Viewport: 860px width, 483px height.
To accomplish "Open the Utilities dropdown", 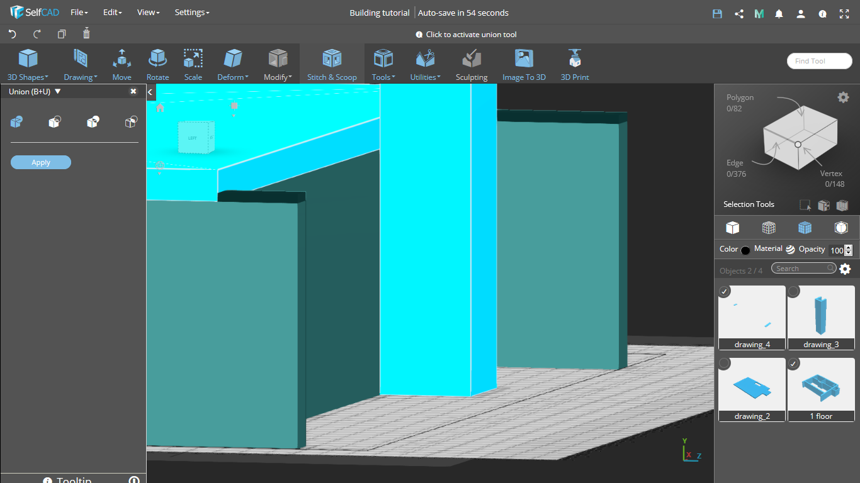I will [x=426, y=65].
